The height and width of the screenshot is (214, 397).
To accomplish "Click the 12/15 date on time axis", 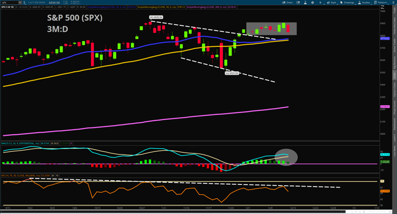I will (293, 208).
